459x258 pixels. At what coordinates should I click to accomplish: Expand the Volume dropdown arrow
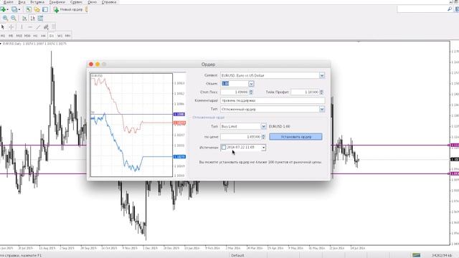(x=251, y=84)
